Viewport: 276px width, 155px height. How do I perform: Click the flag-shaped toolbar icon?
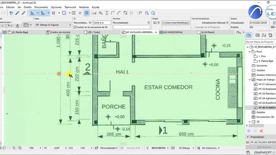pyautogui.click(x=140, y=13)
